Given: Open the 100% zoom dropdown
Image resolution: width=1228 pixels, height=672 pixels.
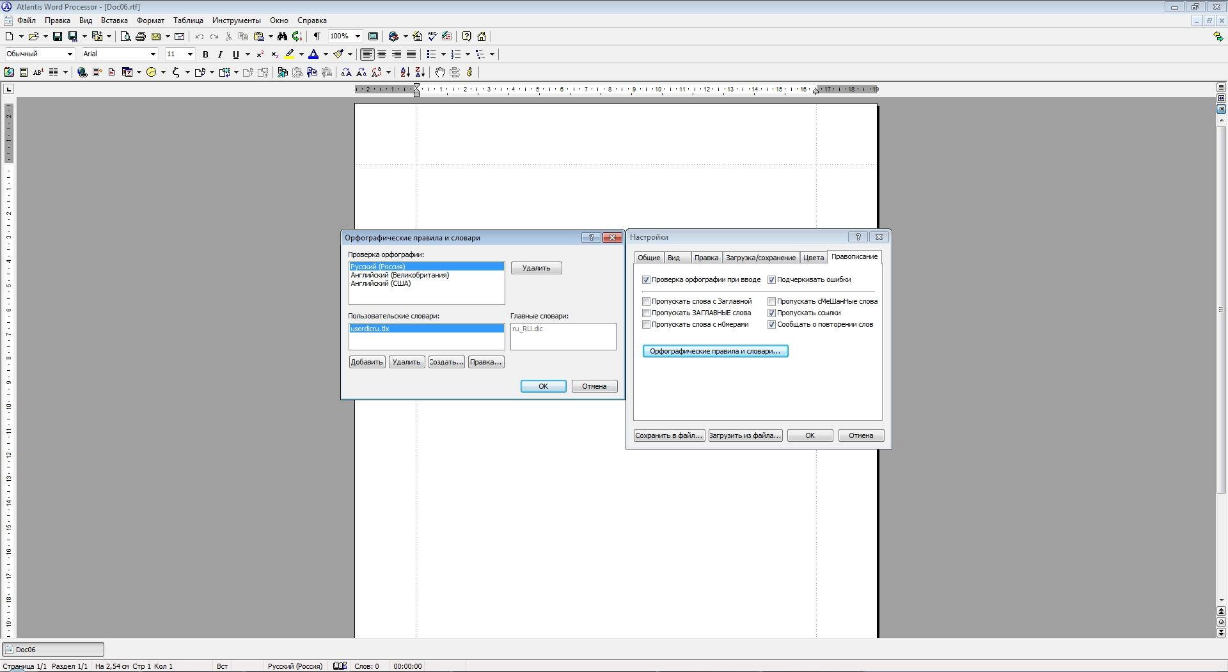Looking at the screenshot, I should click(x=358, y=36).
